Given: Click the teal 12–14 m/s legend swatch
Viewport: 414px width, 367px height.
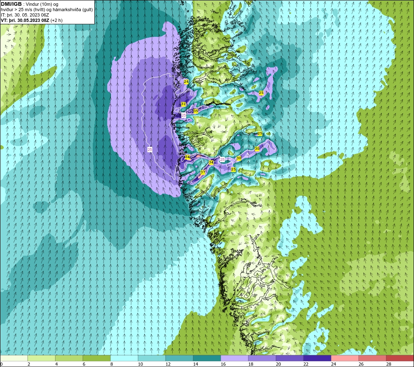Looking at the screenshot, I should (x=179, y=358).
